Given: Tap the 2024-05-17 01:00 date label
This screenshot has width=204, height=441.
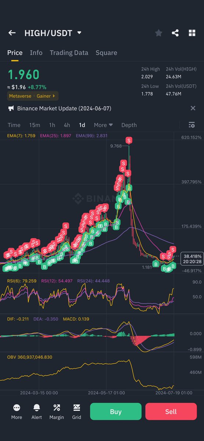Looking at the screenshot, I should tap(106, 392).
